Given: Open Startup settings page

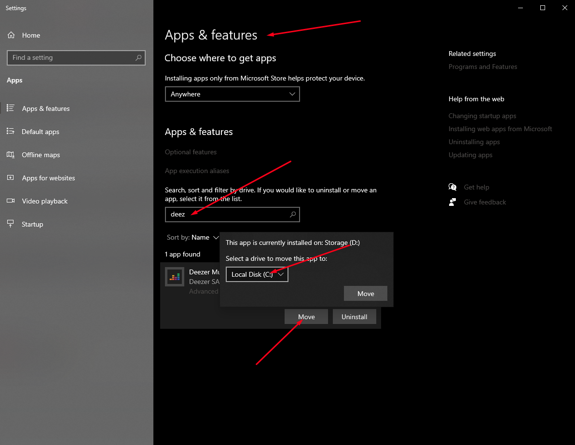Looking at the screenshot, I should pos(32,224).
